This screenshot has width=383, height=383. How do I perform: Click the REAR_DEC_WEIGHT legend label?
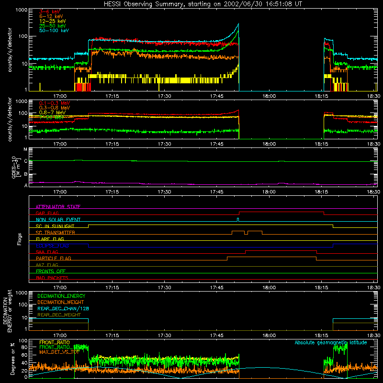(x=59, y=315)
